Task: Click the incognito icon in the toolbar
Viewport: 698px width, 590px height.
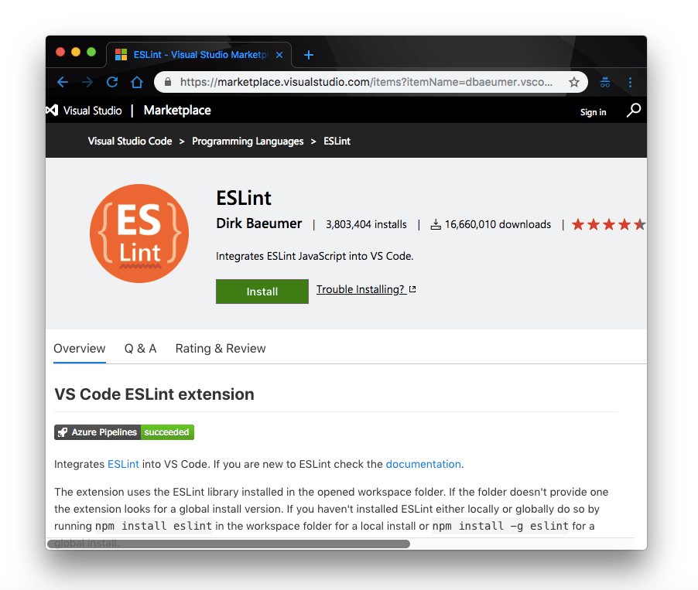Action: (x=605, y=82)
